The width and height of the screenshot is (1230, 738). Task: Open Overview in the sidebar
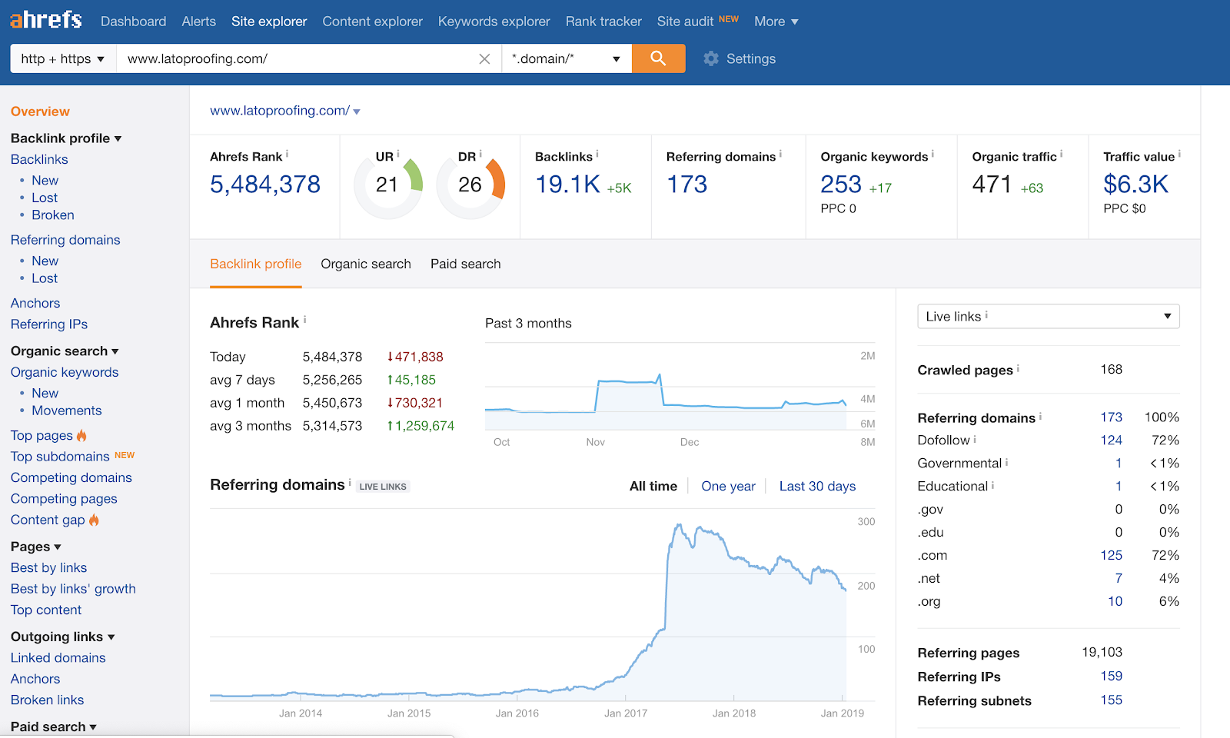40,111
